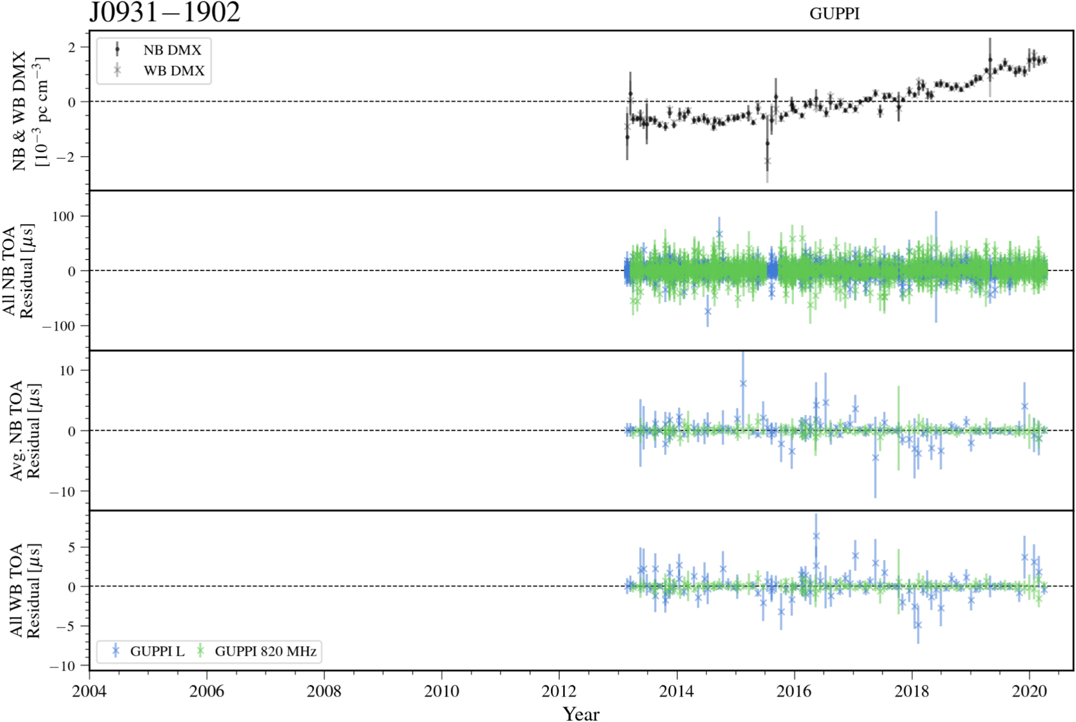Image resolution: width=1076 pixels, height=722 pixels.
Task: Select the 2012 tick label on x-axis
Action: [x=559, y=691]
